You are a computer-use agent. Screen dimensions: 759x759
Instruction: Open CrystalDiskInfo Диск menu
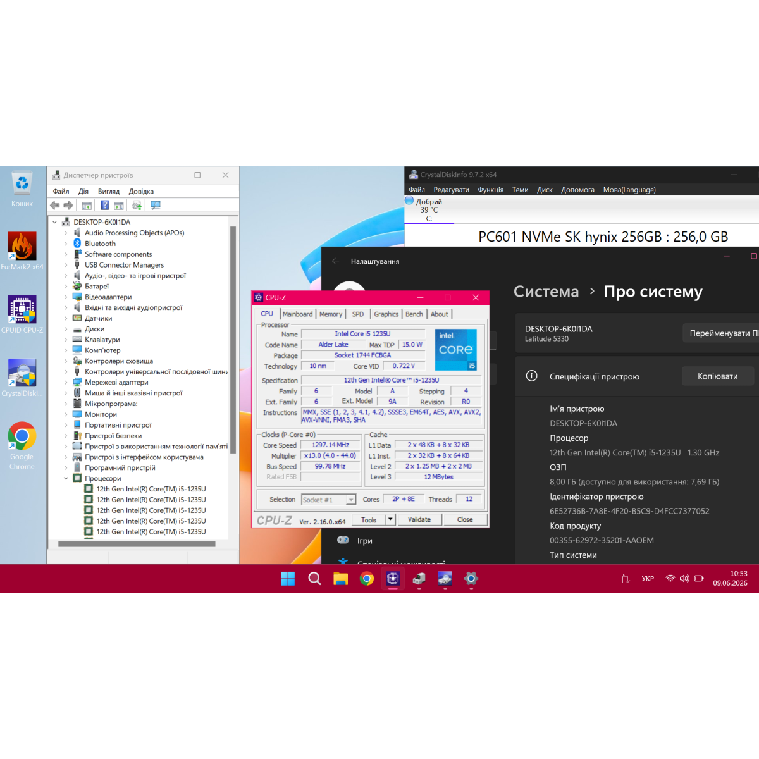[545, 190]
